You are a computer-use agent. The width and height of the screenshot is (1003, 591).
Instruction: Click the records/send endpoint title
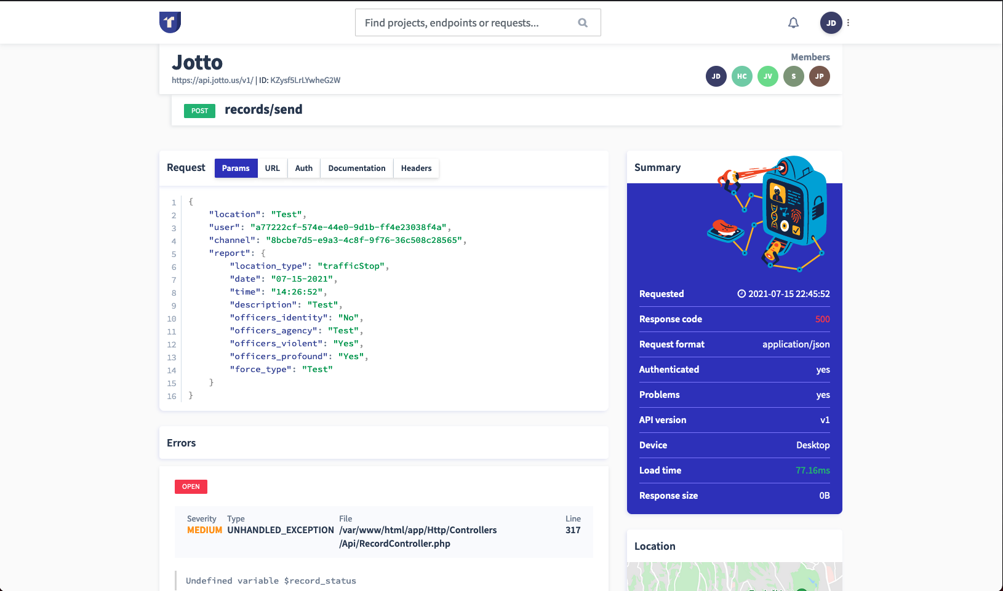263,109
